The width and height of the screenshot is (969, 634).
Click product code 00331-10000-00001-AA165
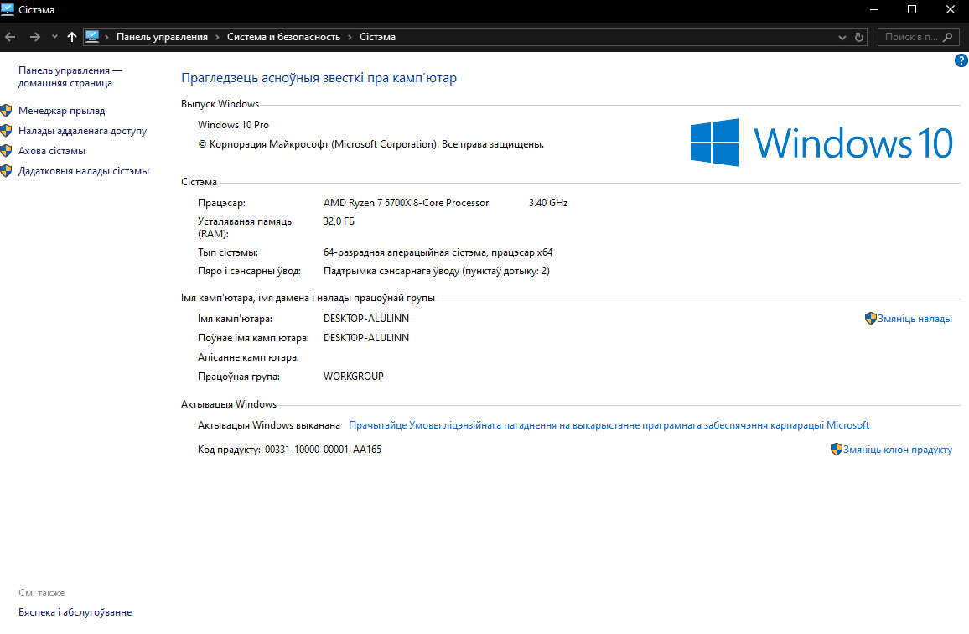click(x=324, y=450)
